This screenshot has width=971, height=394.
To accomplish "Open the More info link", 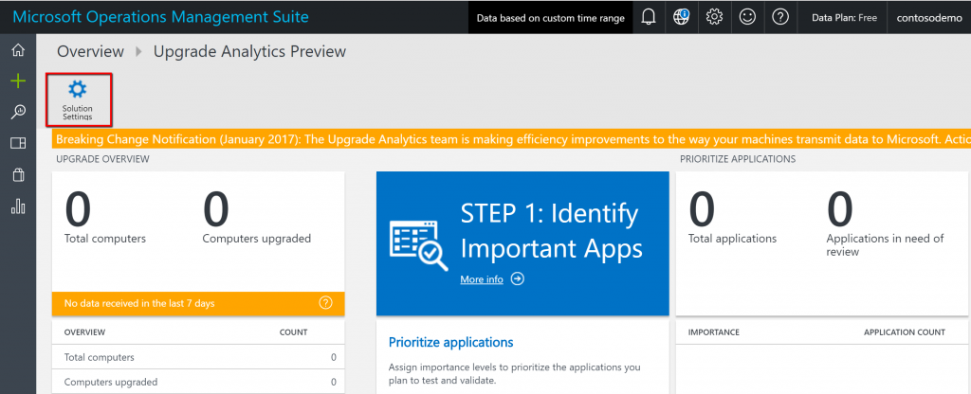I will pyautogui.click(x=482, y=279).
